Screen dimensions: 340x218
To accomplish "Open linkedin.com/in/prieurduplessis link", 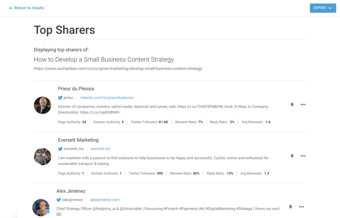I will coord(107,98).
